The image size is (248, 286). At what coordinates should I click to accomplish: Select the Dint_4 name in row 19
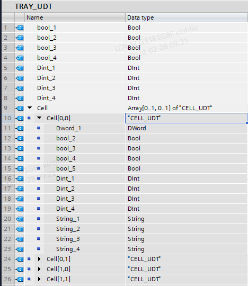[x=65, y=209]
